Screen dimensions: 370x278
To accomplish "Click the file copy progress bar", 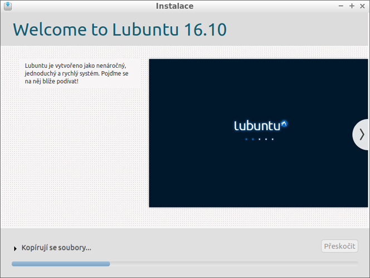I will pos(185,264).
